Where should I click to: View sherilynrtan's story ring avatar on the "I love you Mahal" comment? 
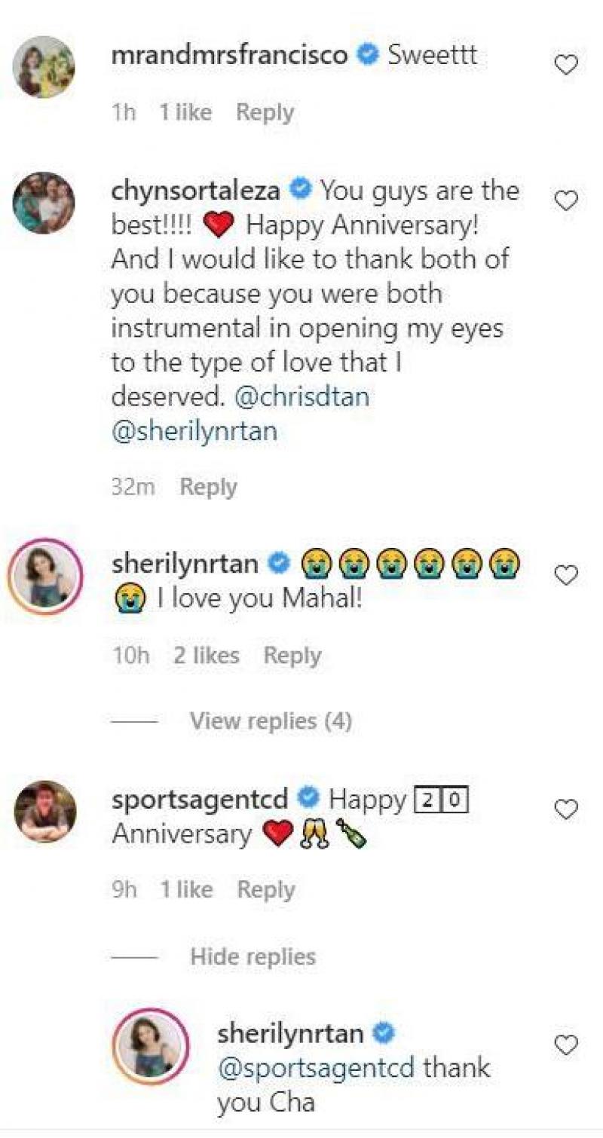44,577
